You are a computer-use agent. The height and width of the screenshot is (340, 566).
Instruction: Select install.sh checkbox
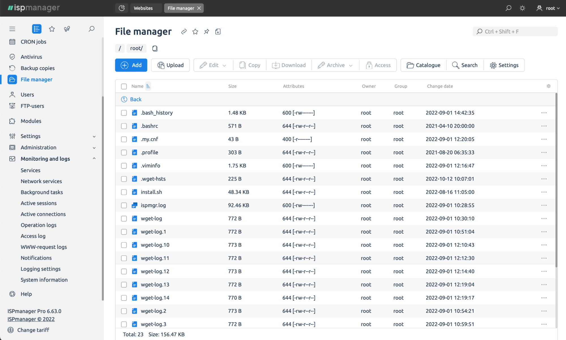[x=124, y=192]
